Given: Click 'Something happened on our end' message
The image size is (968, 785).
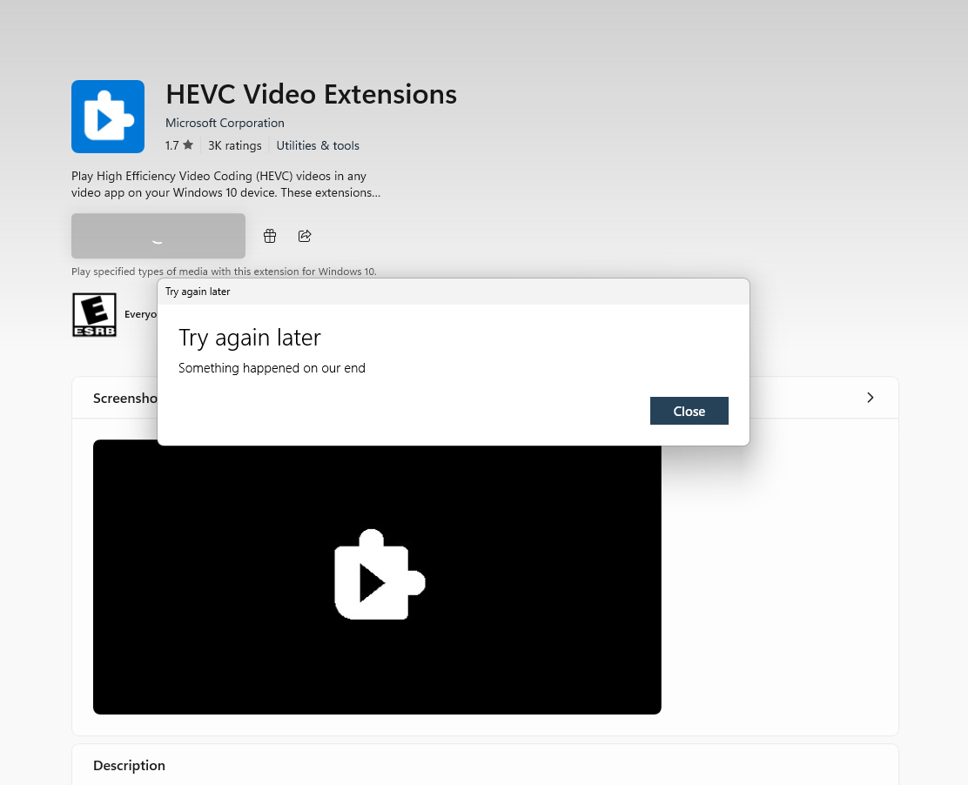Looking at the screenshot, I should [272, 368].
